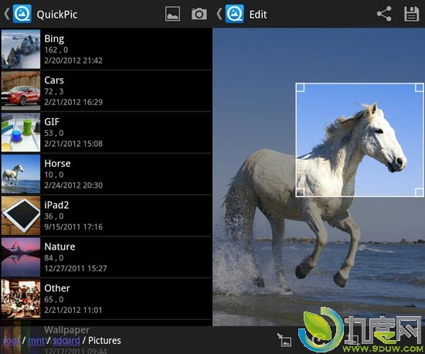This screenshot has height=354, width=425.
Task: Go back using arrow beside Edit
Action: pyautogui.click(x=219, y=14)
